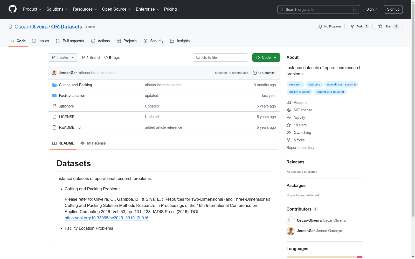
Task: Open the doi.org article link
Action: [x=107, y=218]
